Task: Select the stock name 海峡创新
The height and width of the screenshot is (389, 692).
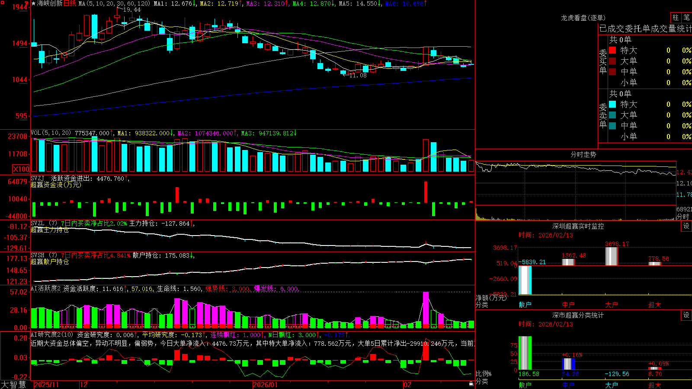Action: point(50,3)
